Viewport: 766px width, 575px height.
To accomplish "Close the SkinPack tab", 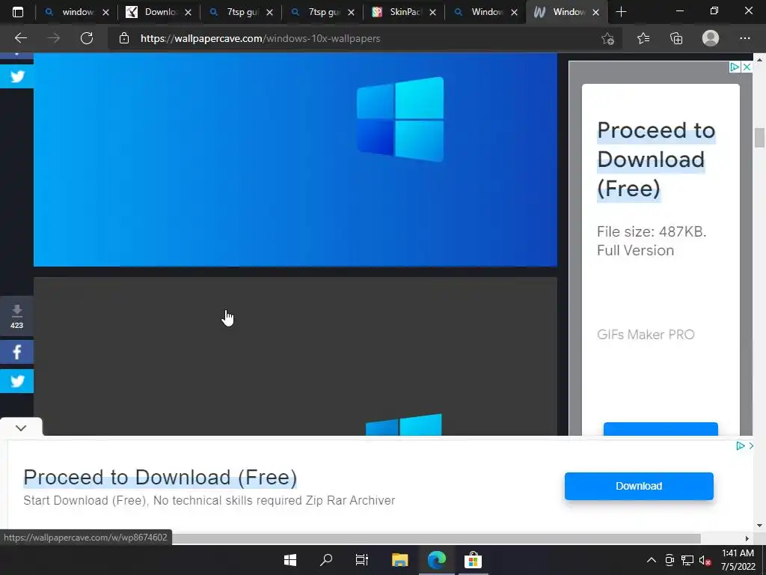I will point(432,13).
